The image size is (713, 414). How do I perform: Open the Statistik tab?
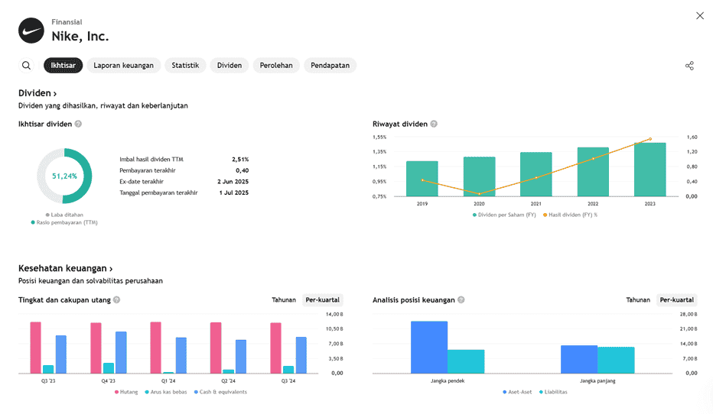(185, 66)
